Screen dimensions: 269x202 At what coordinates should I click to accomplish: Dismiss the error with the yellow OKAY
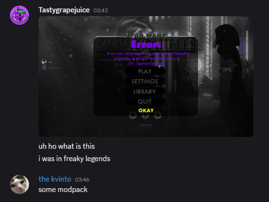pos(146,110)
